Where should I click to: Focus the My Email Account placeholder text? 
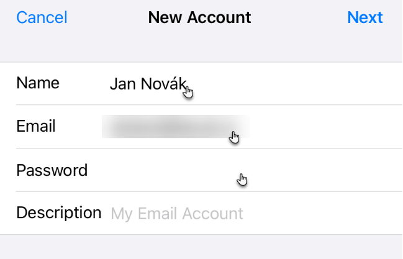(x=177, y=214)
